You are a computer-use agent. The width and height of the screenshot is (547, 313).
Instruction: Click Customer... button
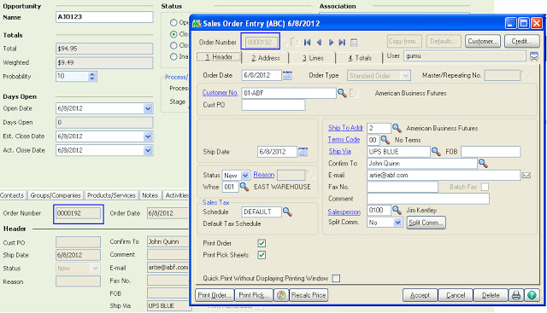pyautogui.click(x=483, y=41)
